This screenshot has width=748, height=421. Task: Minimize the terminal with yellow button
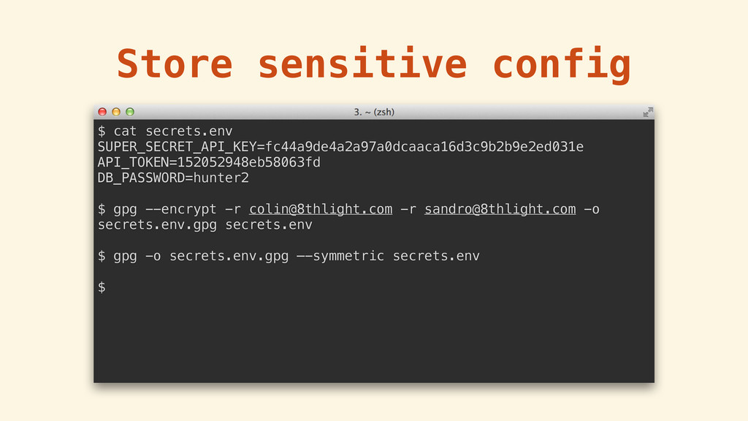point(116,112)
